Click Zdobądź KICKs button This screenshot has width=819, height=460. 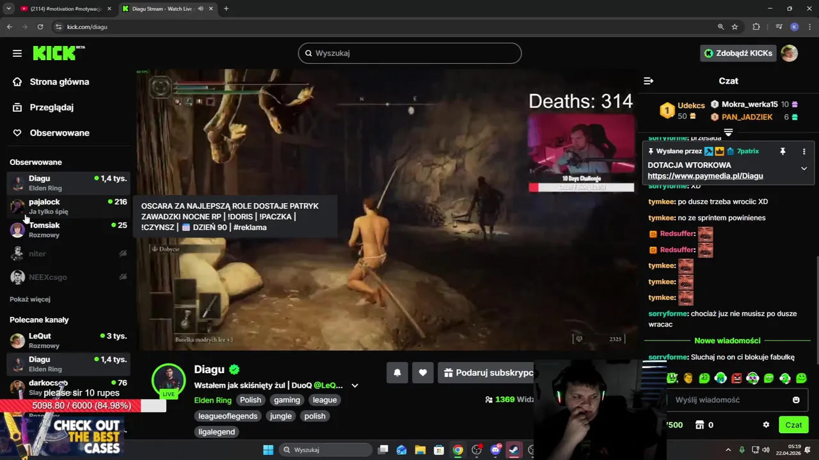738,53
